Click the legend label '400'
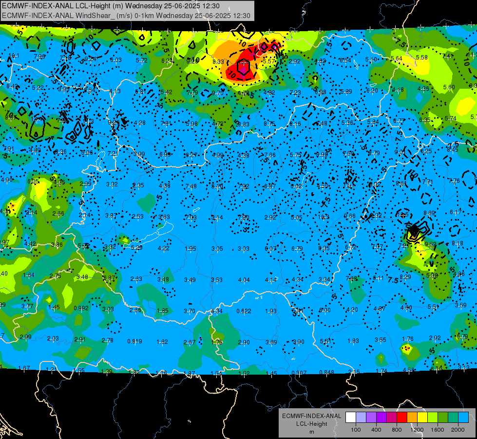The width and height of the screenshot is (477, 439). tap(376, 430)
